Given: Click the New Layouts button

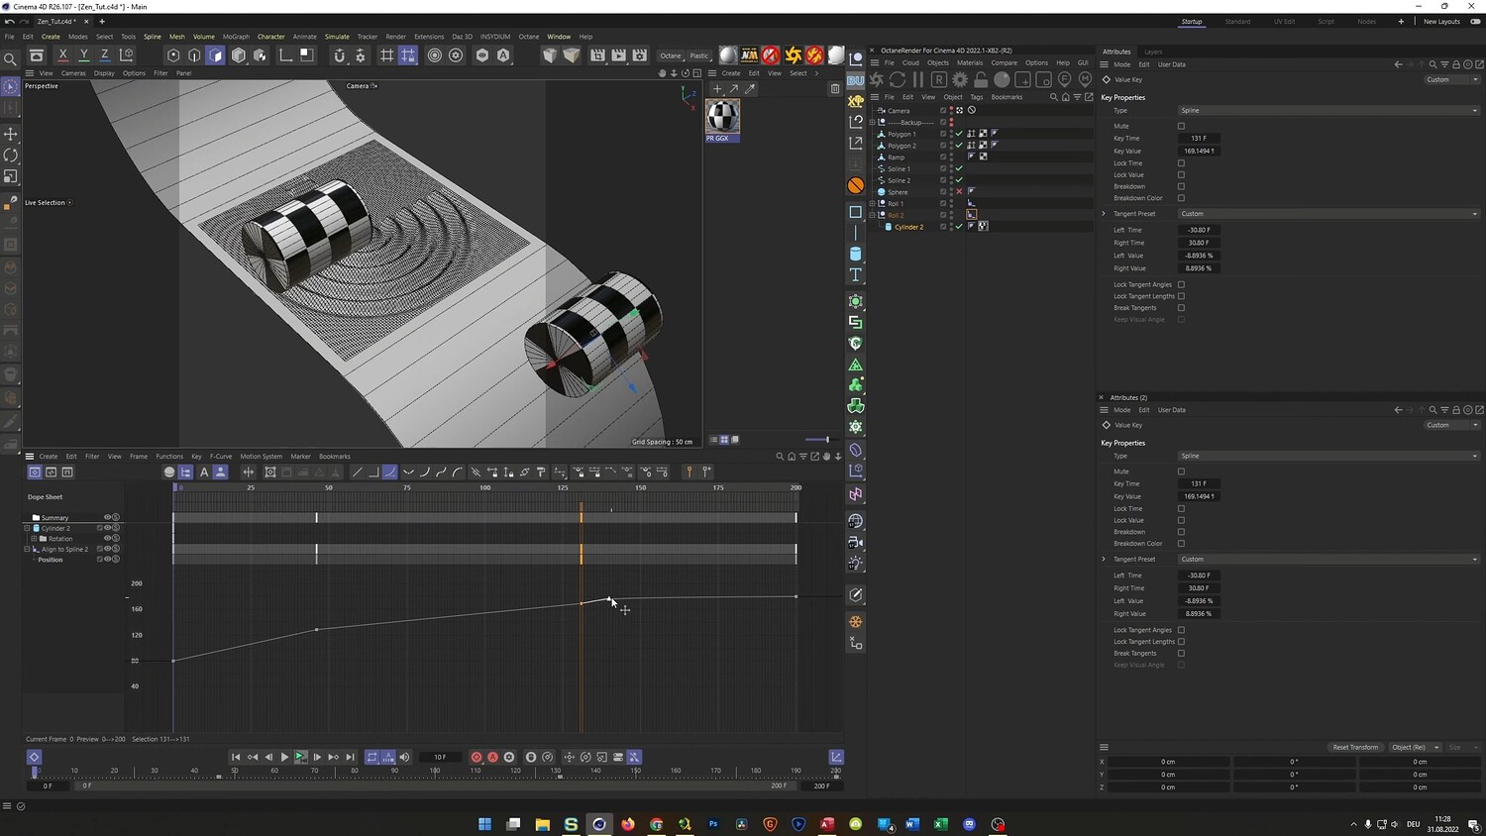Looking at the screenshot, I should click(1441, 22).
